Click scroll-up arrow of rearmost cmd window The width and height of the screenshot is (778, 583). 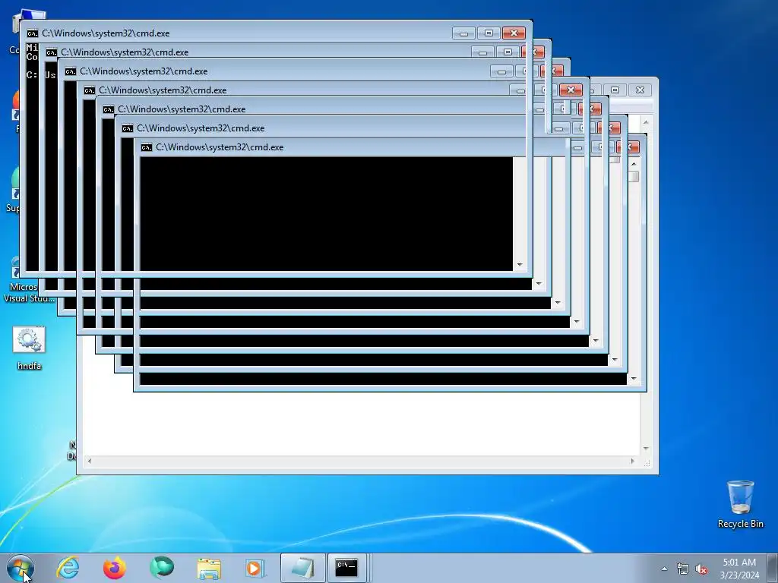click(x=634, y=163)
